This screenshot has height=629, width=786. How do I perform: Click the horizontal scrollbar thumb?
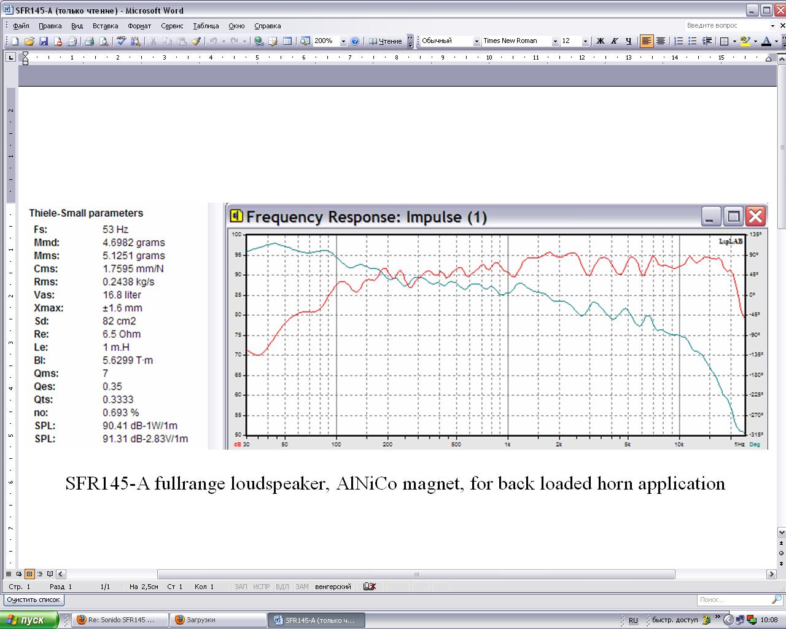(x=416, y=574)
